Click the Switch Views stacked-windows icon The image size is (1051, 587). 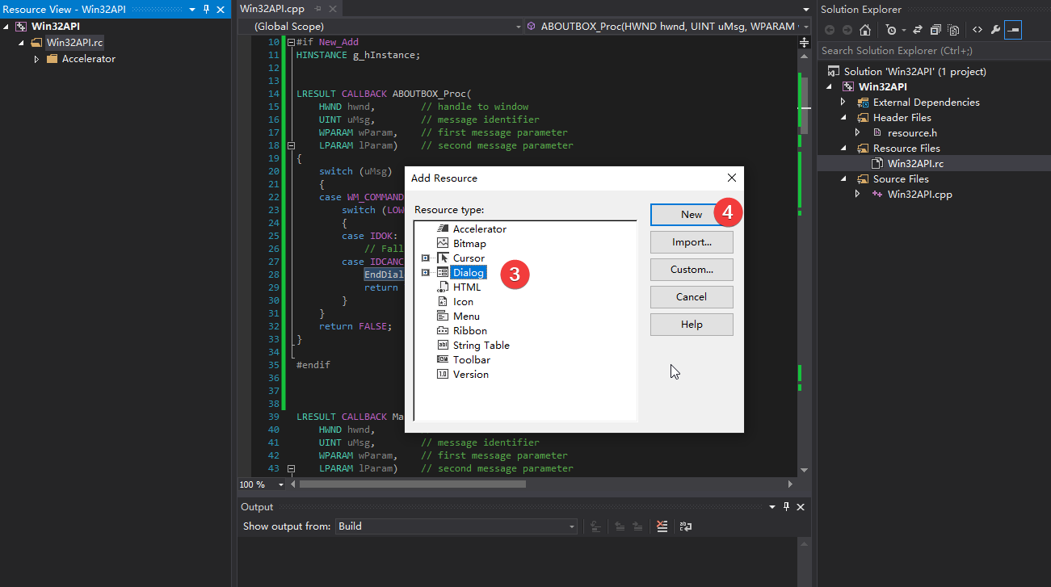pos(935,30)
